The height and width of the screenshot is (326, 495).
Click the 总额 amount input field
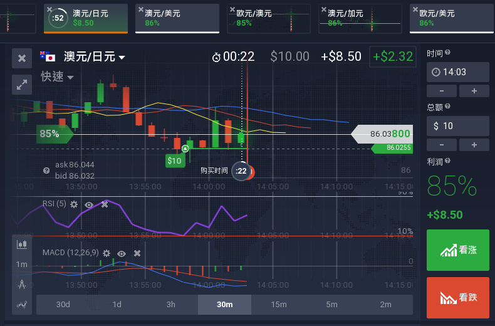(457, 126)
